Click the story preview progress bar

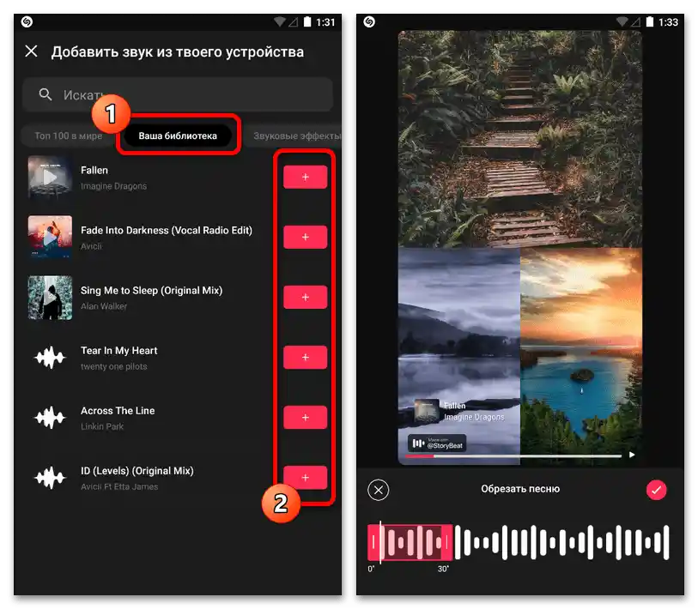513,456
